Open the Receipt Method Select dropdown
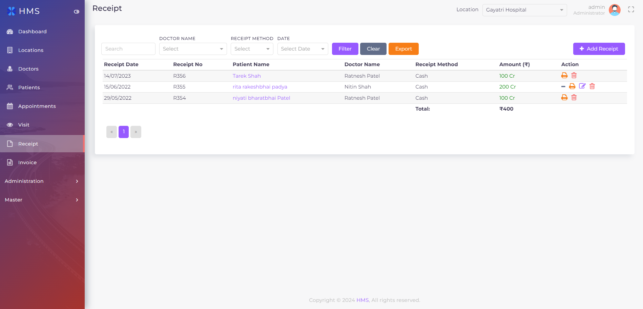The width and height of the screenshot is (643, 309). (x=252, y=49)
